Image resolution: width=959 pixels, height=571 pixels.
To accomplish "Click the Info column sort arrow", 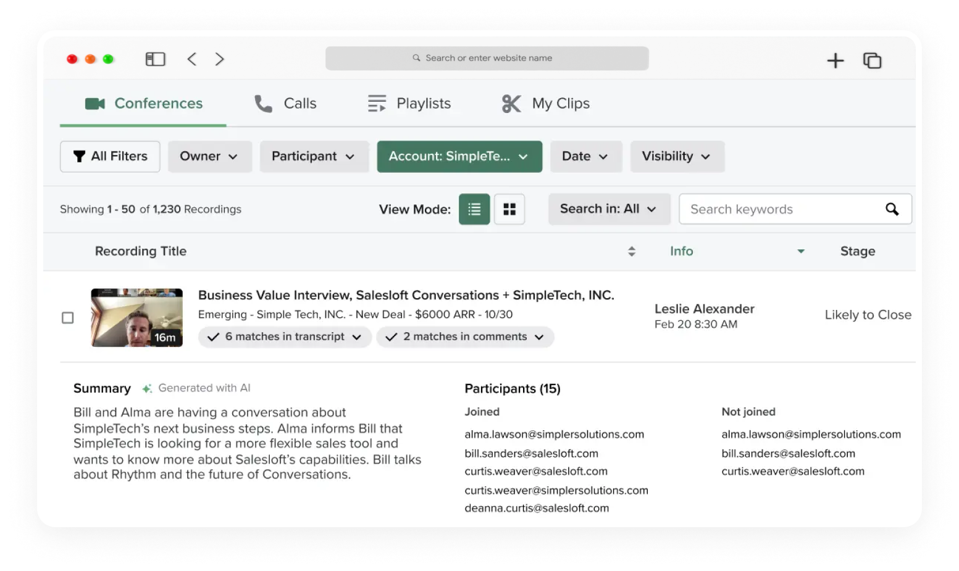I will [x=800, y=251].
